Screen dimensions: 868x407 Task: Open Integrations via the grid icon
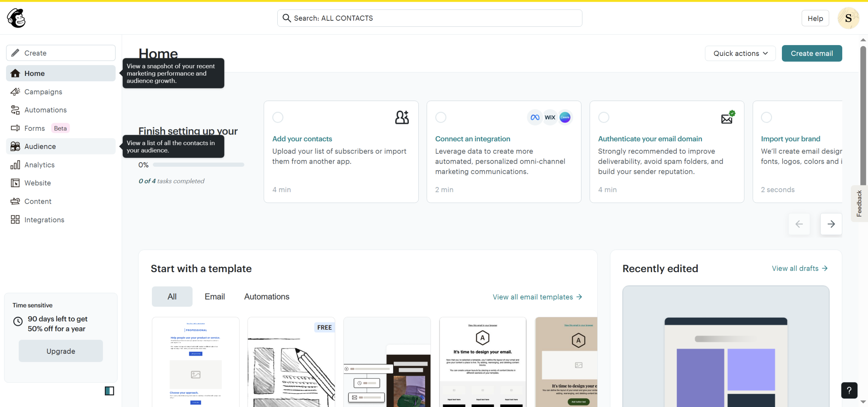[x=15, y=220]
